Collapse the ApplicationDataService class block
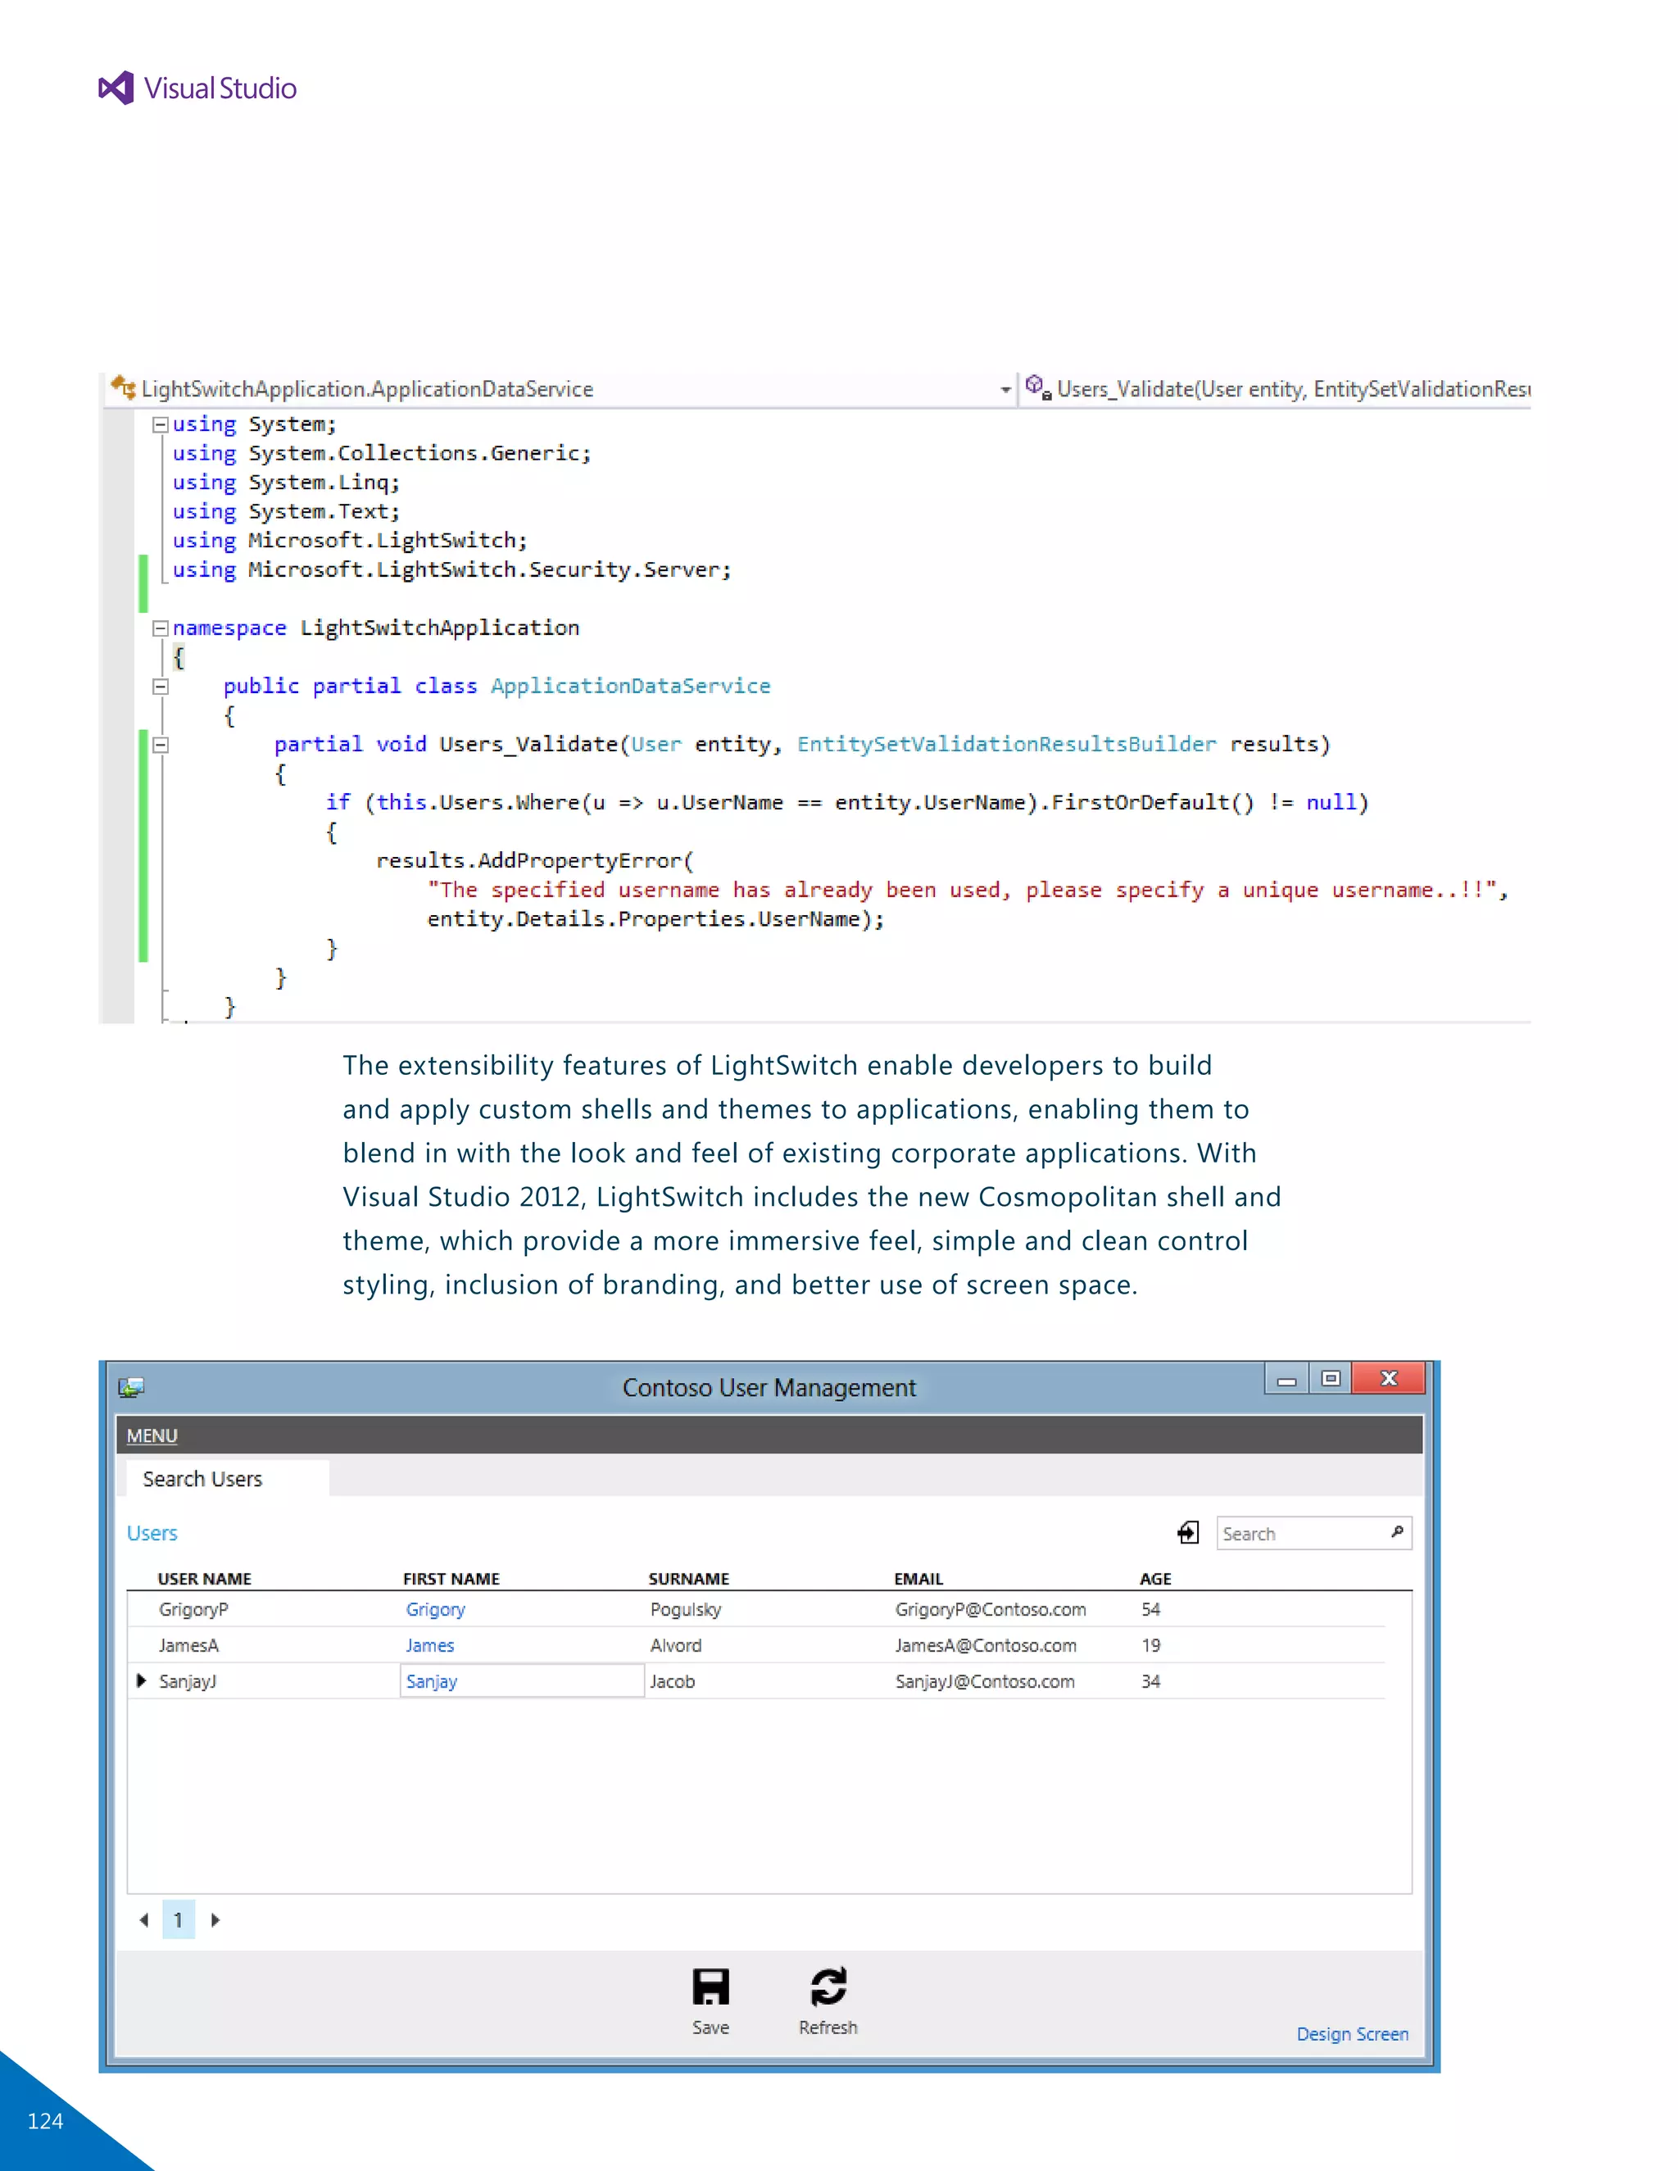The height and width of the screenshot is (2171, 1678). (x=160, y=686)
